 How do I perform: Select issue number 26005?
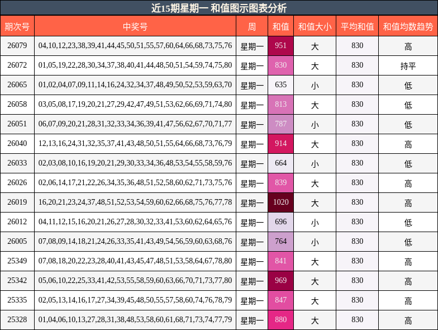pyautogui.click(x=17, y=242)
